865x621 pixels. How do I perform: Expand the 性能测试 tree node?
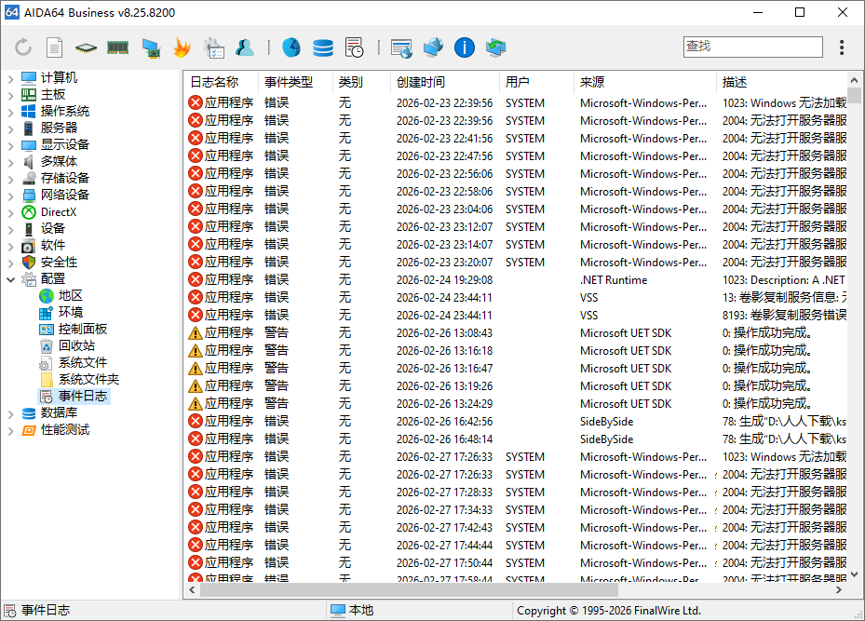[x=10, y=430]
